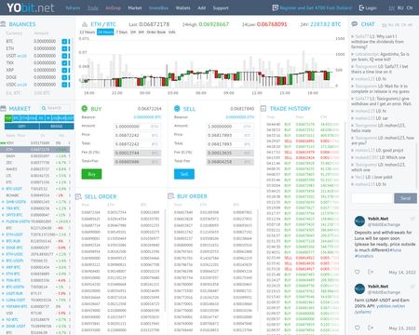Open the Wallets menu item

click(x=182, y=8)
